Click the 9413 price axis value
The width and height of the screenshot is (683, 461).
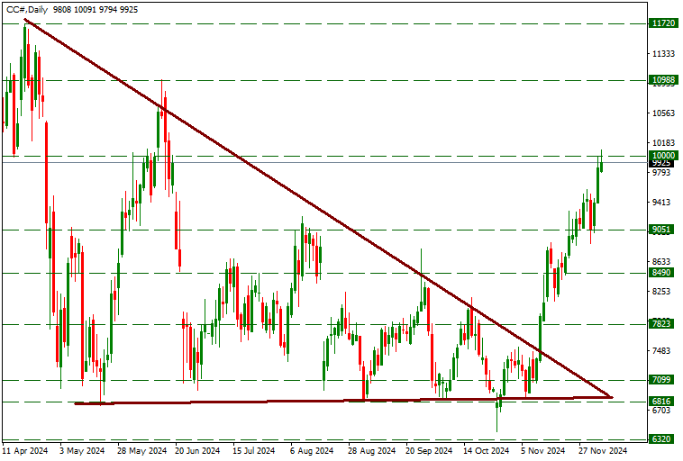tap(661, 202)
